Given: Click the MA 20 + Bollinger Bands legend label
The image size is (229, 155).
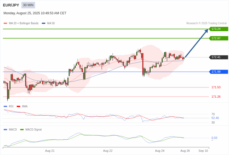Looking at the screenshot, I should [24, 23].
